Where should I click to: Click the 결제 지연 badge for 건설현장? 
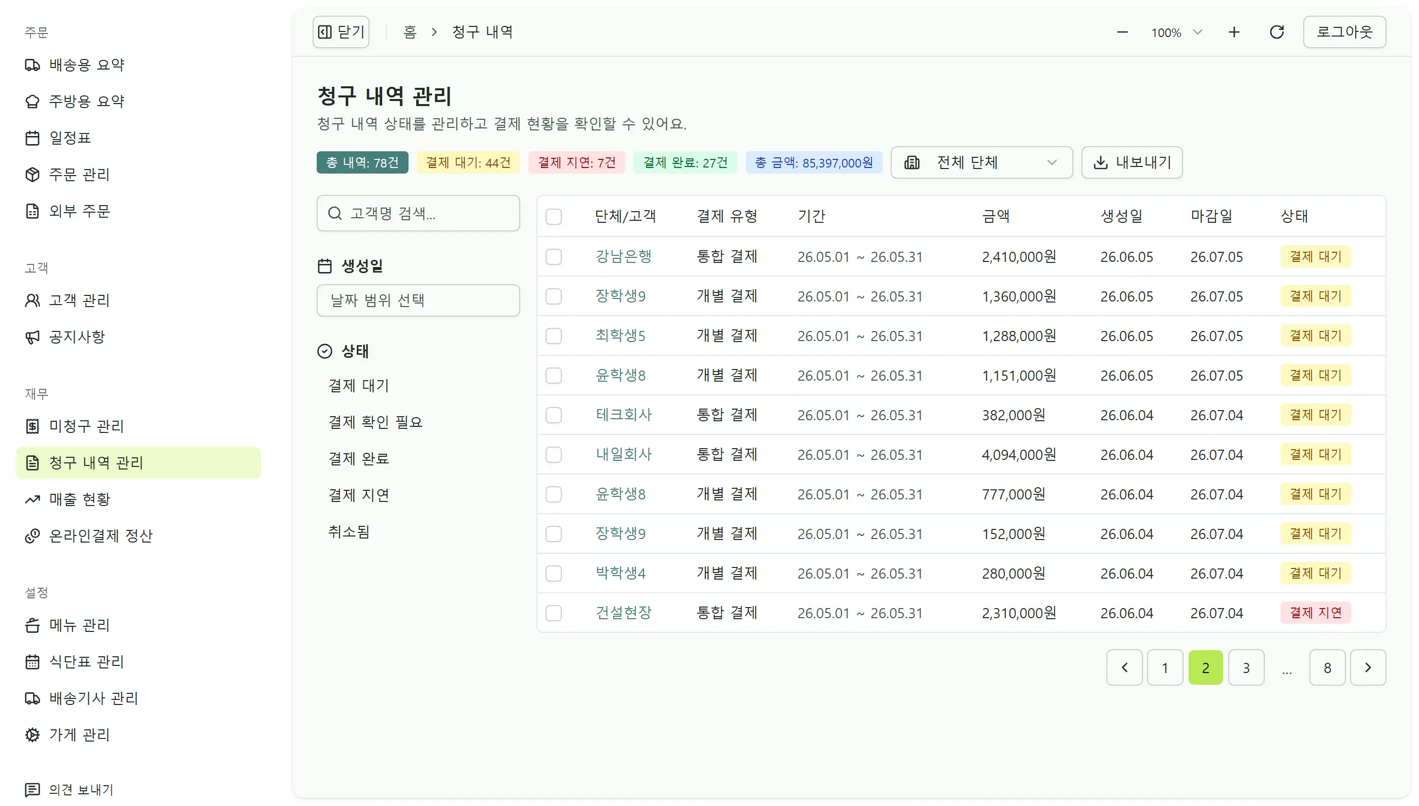[x=1315, y=613]
